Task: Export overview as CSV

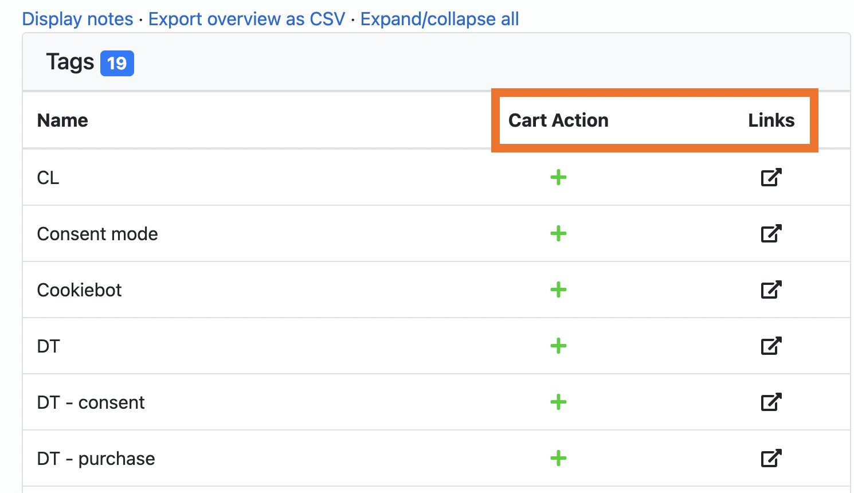Action: [x=246, y=19]
